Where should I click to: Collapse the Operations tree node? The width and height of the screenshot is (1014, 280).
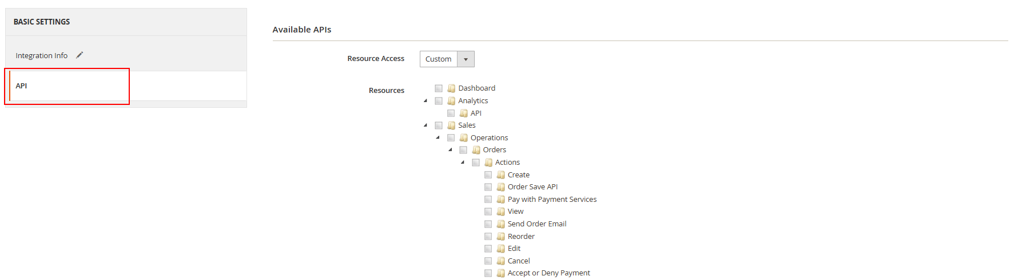tap(438, 137)
